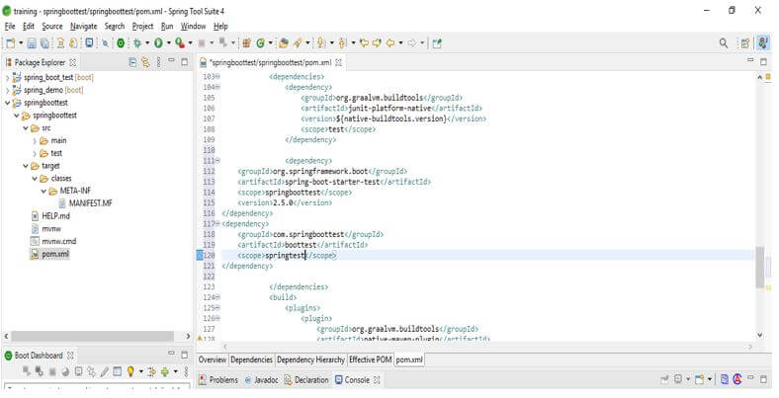Fold the build element at line 124
This screenshot has height=398, width=779.
click(x=216, y=296)
